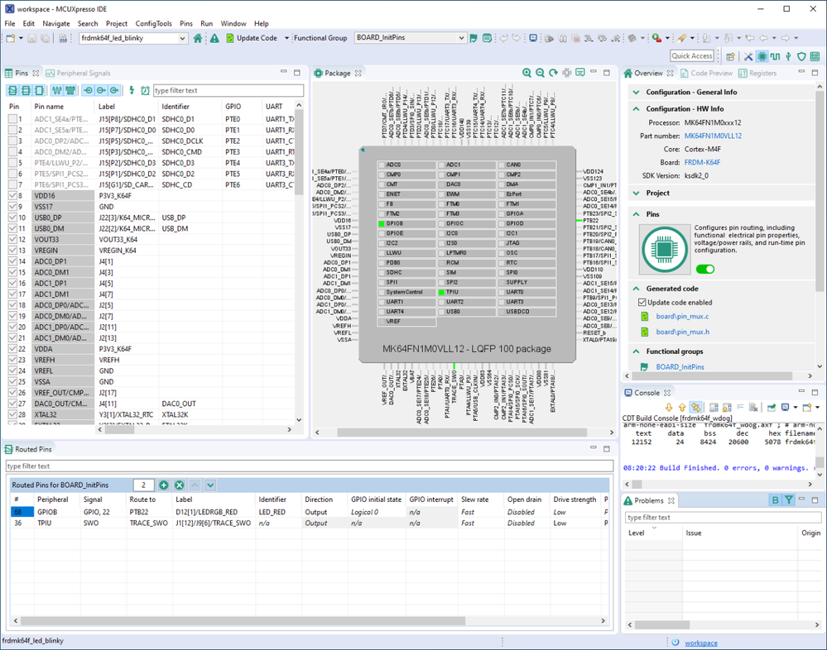Collapse the Configuration - HW Info section
The width and height of the screenshot is (827, 650).
(x=636, y=109)
